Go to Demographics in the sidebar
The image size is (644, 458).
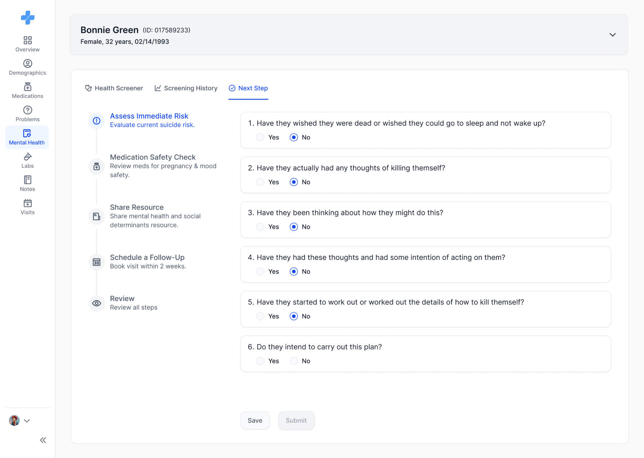(x=27, y=67)
